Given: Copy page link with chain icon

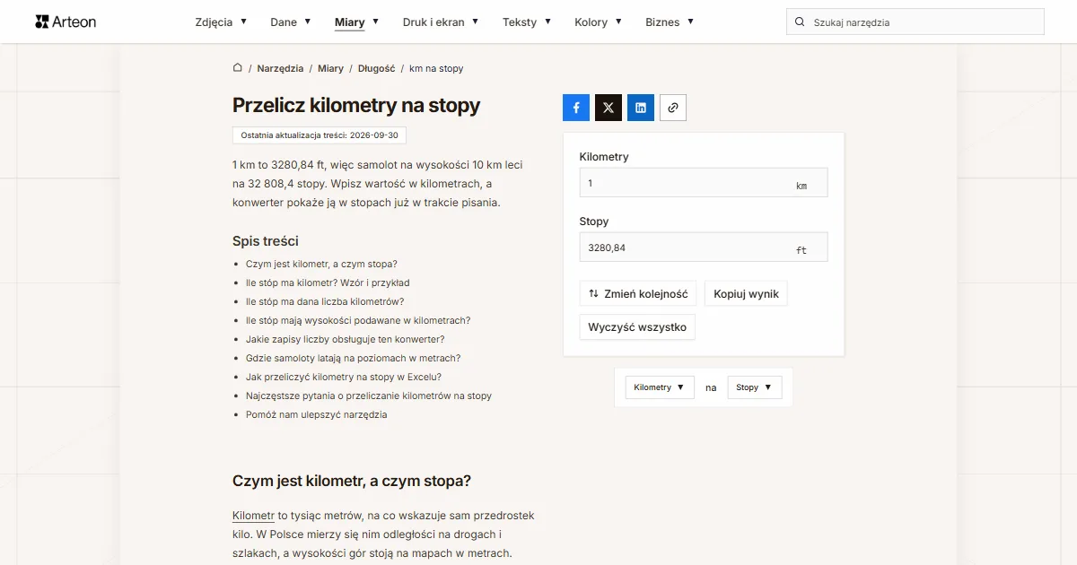Looking at the screenshot, I should click(x=673, y=108).
